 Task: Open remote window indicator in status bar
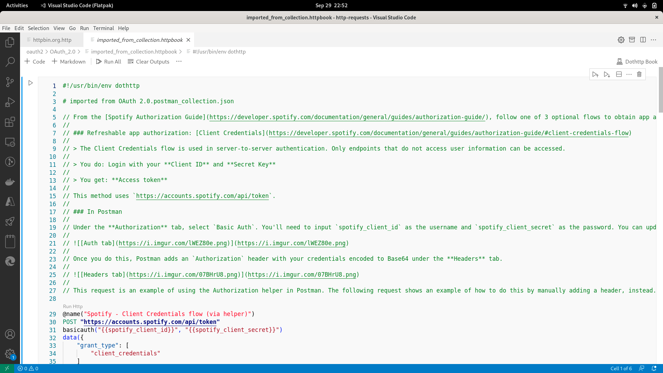(7, 369)
